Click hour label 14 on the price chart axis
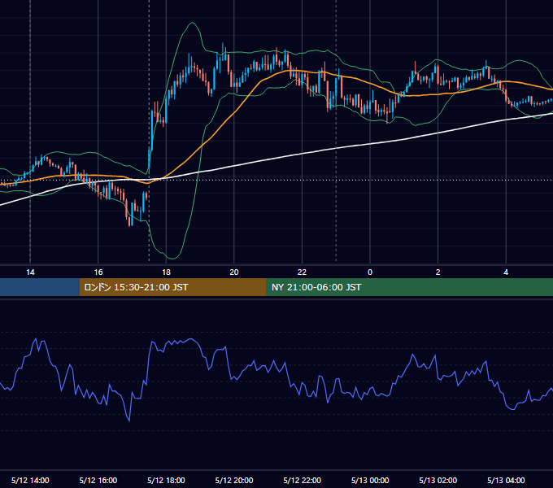 point(30,272)
